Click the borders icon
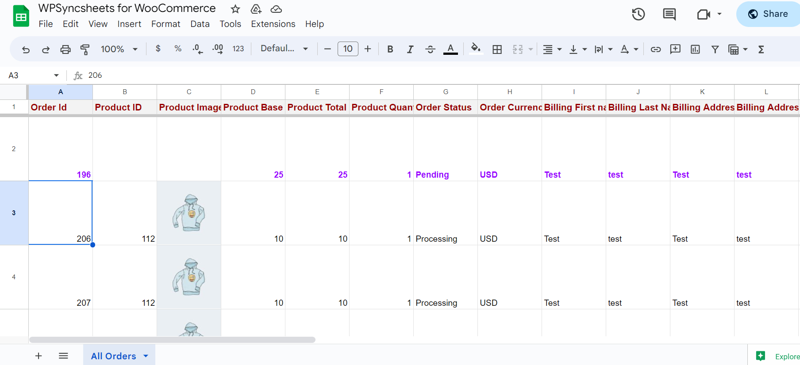The height and width of the screenshot is (365, 800). tap(497, 49)
